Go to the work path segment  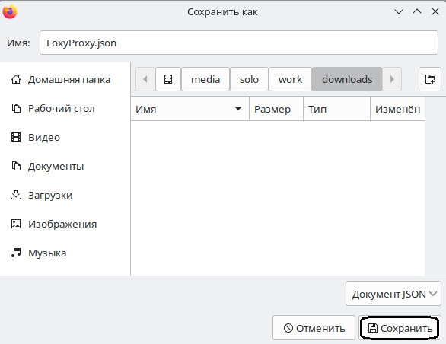click(x=290, y=79)
